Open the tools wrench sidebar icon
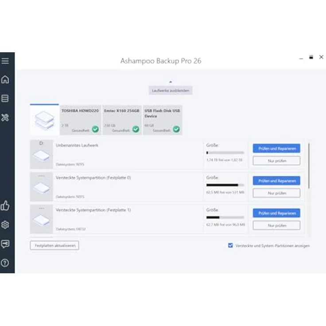Screen dimensions: 326x326 [x=5, y=117]
